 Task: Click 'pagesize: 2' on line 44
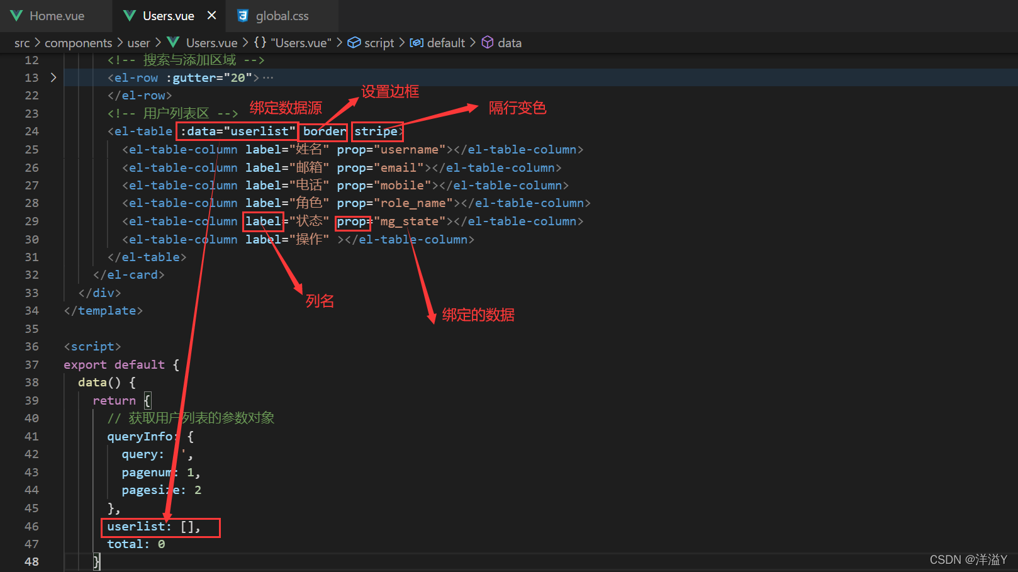(162, 490)
